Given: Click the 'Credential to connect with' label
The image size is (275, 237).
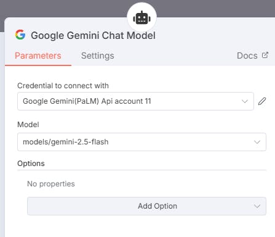Looking at the screenshot, I should click(63, 86).
